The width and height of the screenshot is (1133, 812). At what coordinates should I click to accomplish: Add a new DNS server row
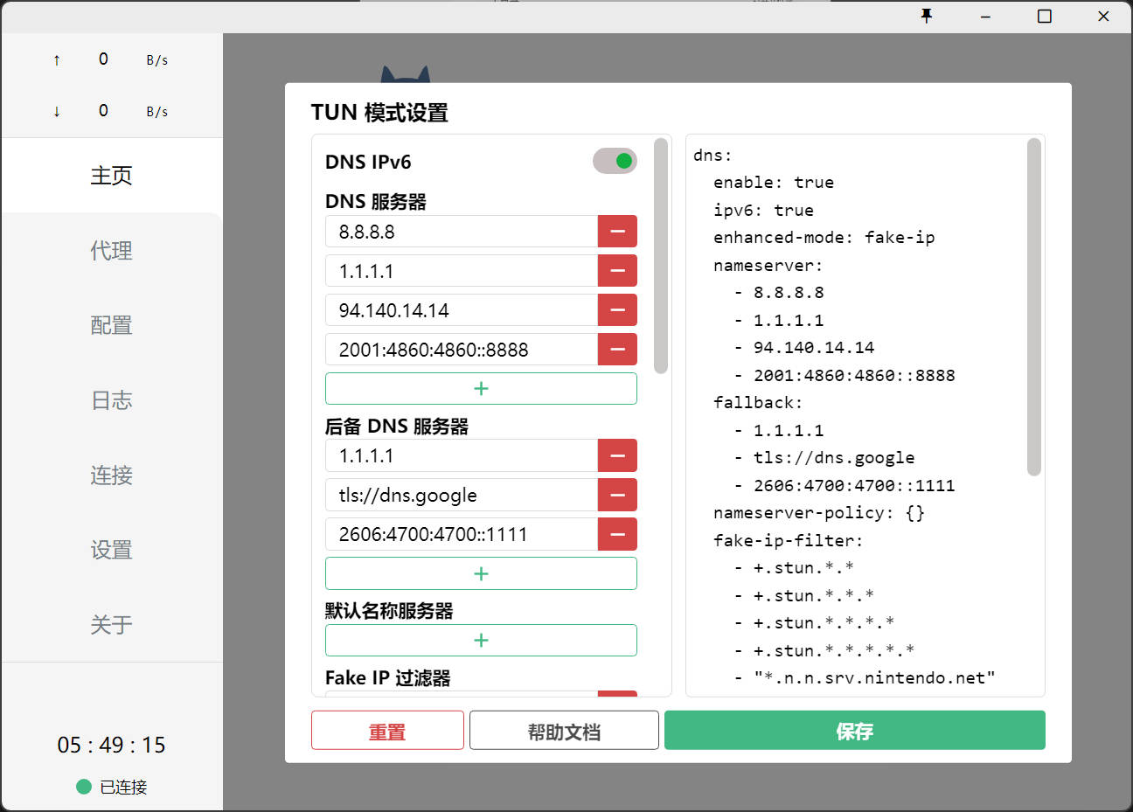pyautogui.click(x=481, y=389)
